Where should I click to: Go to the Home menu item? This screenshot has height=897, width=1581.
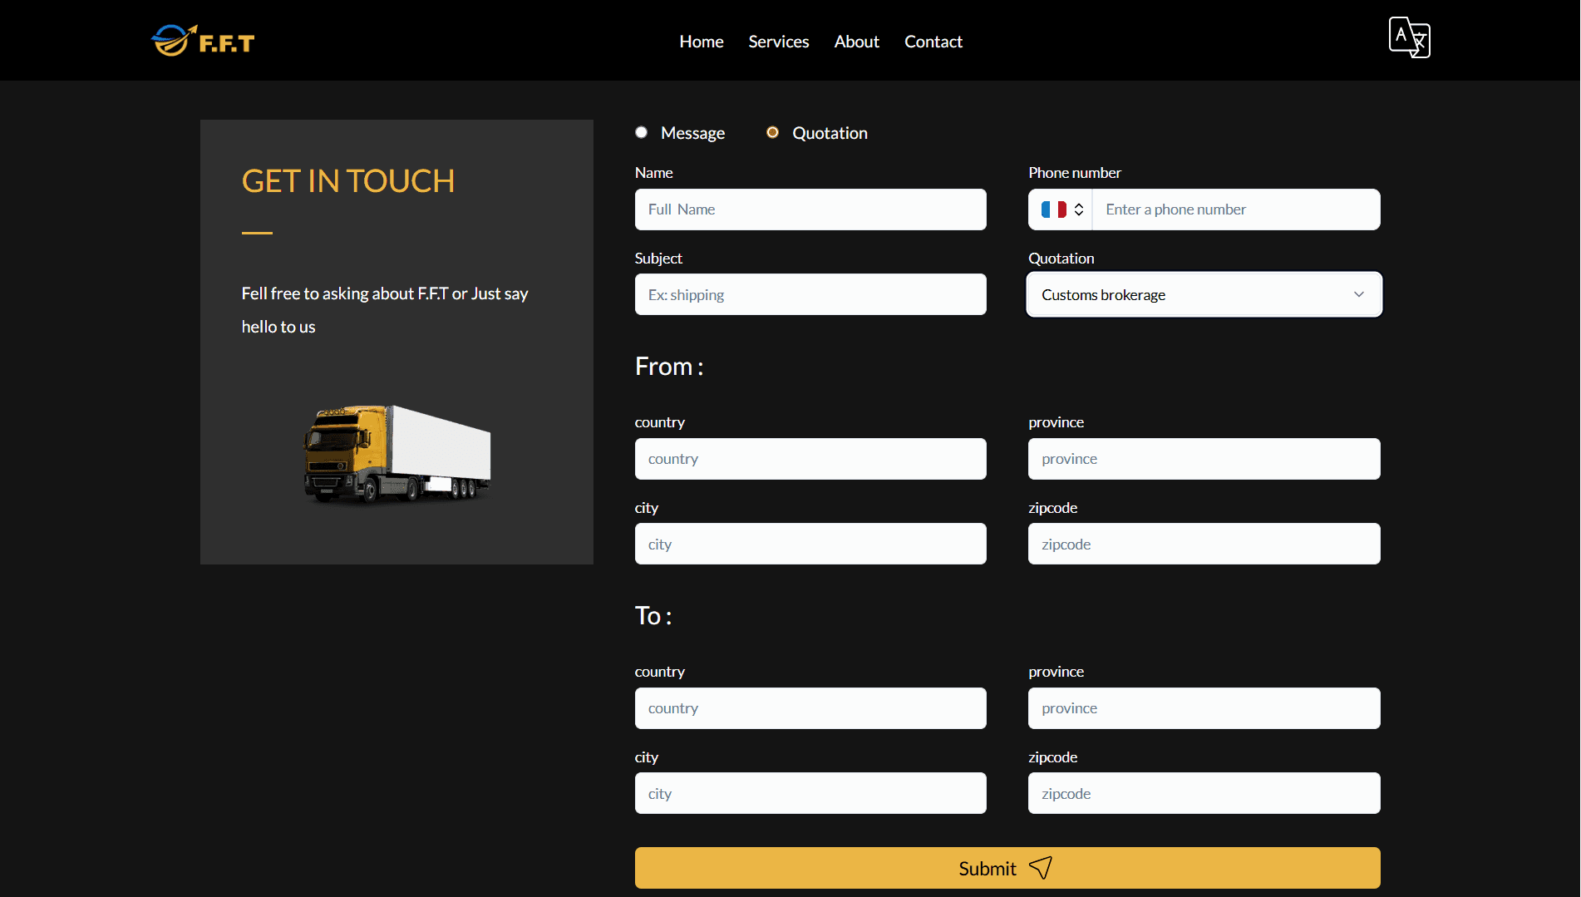(x=701, y=42)
